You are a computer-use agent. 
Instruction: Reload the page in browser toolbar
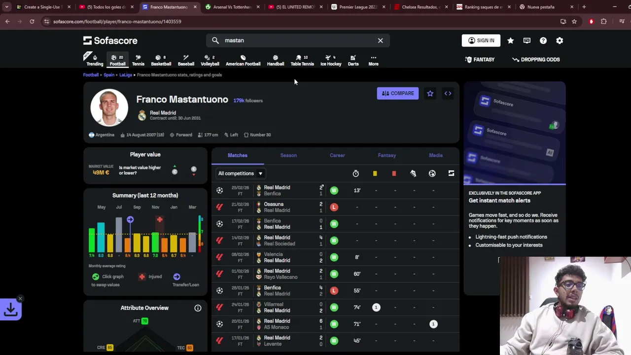pyautogui.click(x=32, y=21)
